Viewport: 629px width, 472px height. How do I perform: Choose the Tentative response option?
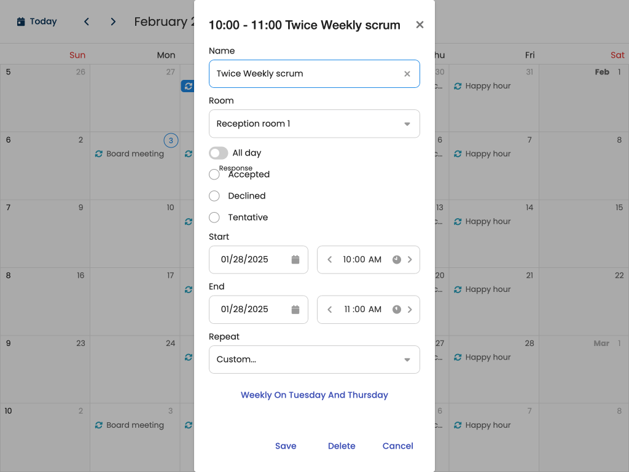click(214, 218)
